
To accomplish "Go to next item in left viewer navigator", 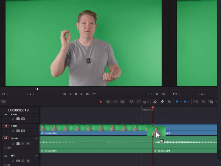I will (34, 94).
